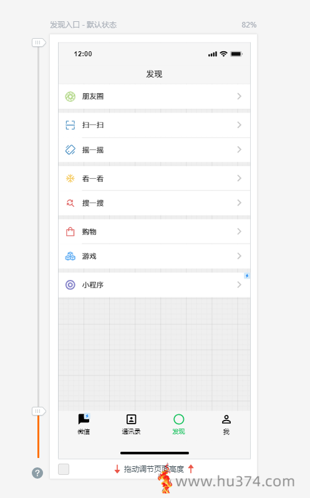Expand the 小程序 row chevron arrow
This screenshot has width=310, height=498.
[x=240, y=285]
